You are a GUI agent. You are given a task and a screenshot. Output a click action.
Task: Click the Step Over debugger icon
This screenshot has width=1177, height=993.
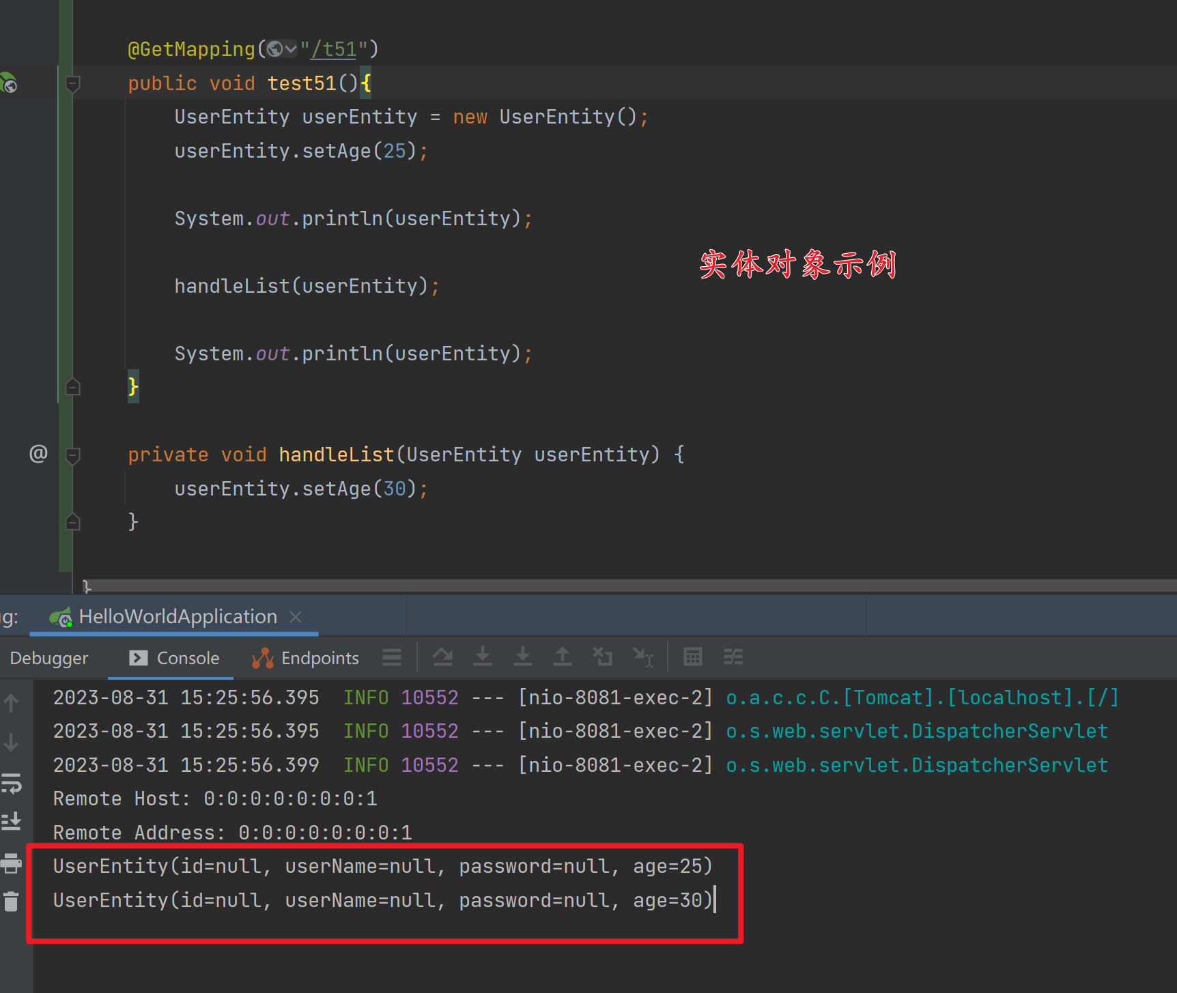click(442, 657)
